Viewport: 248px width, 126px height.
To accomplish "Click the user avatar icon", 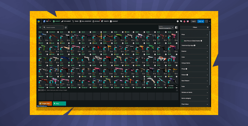I will pyautogui.click(x=207, y=21).
